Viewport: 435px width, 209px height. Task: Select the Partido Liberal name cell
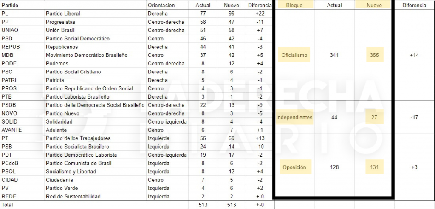[x=63, y=14]
